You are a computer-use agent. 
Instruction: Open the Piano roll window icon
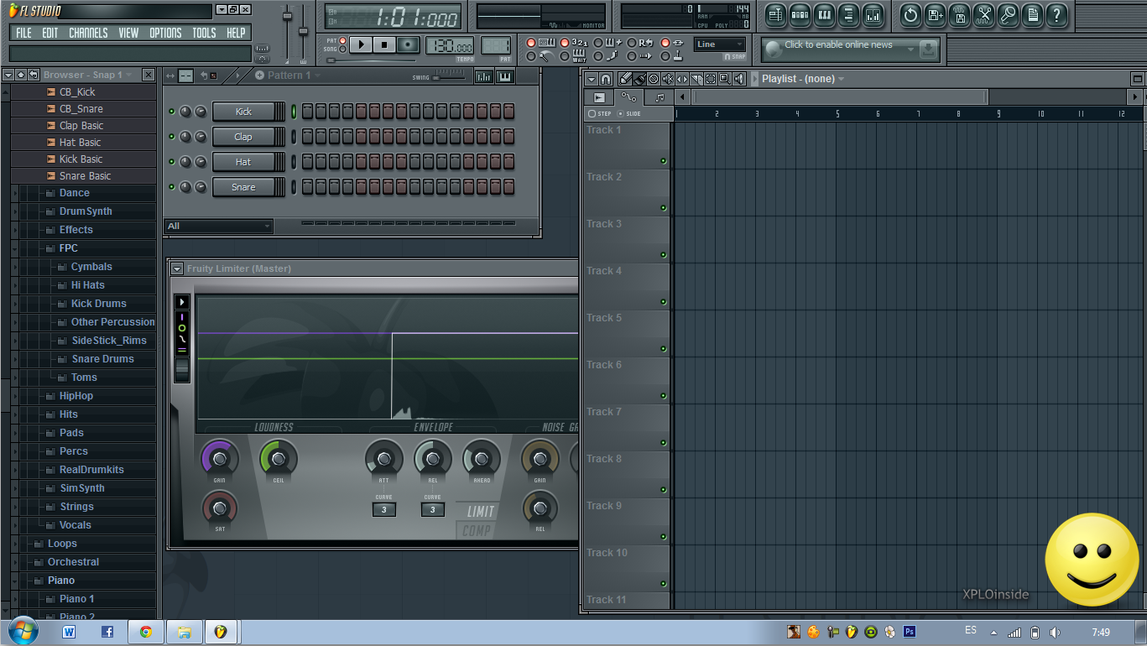click(825, 16)
